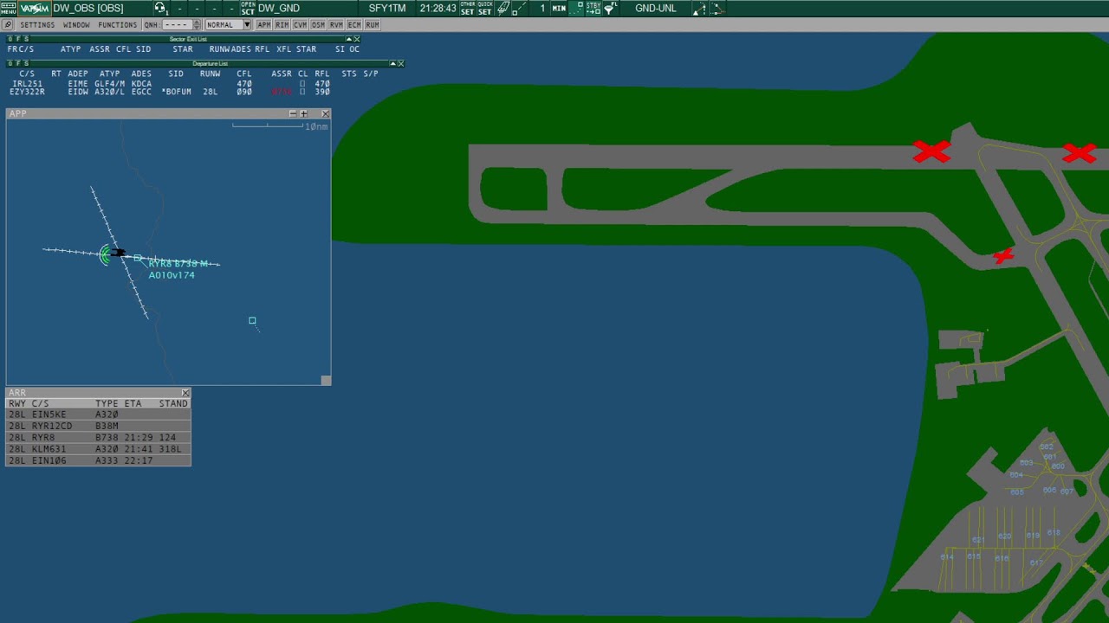This screenshot has height=623, width=1109.
Task: Toggle the RUM toolbar button
Action: coord(373,25)
